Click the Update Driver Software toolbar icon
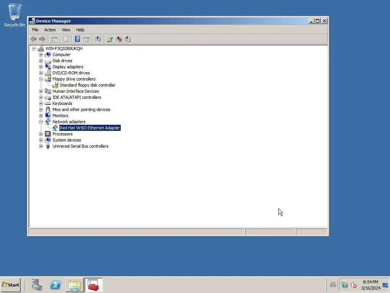390x293 pixels. [x=110, y=39]
